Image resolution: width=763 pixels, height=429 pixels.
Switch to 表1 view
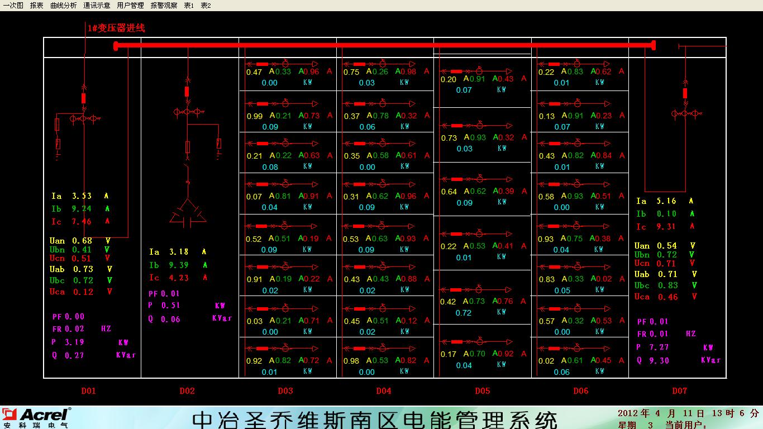click(x=189, y=6)
